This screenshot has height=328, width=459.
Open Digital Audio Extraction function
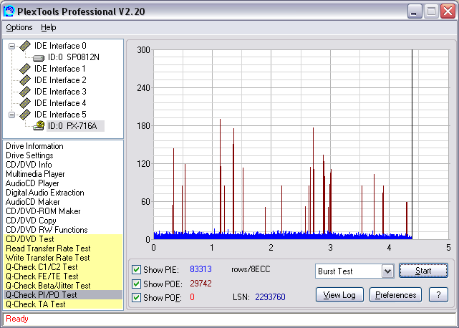pyautogui.click(x=45, y=193)
